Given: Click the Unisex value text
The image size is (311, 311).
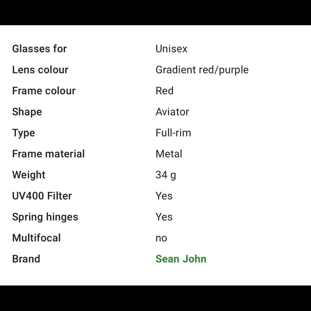Looking at the screenshot, I should point(171,49).
